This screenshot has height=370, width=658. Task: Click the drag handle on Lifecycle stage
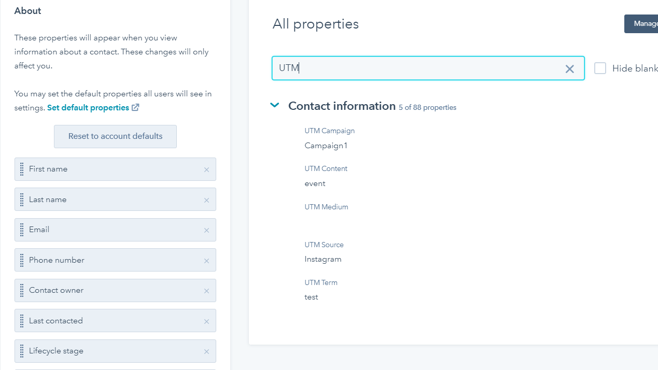click(22, 351)
